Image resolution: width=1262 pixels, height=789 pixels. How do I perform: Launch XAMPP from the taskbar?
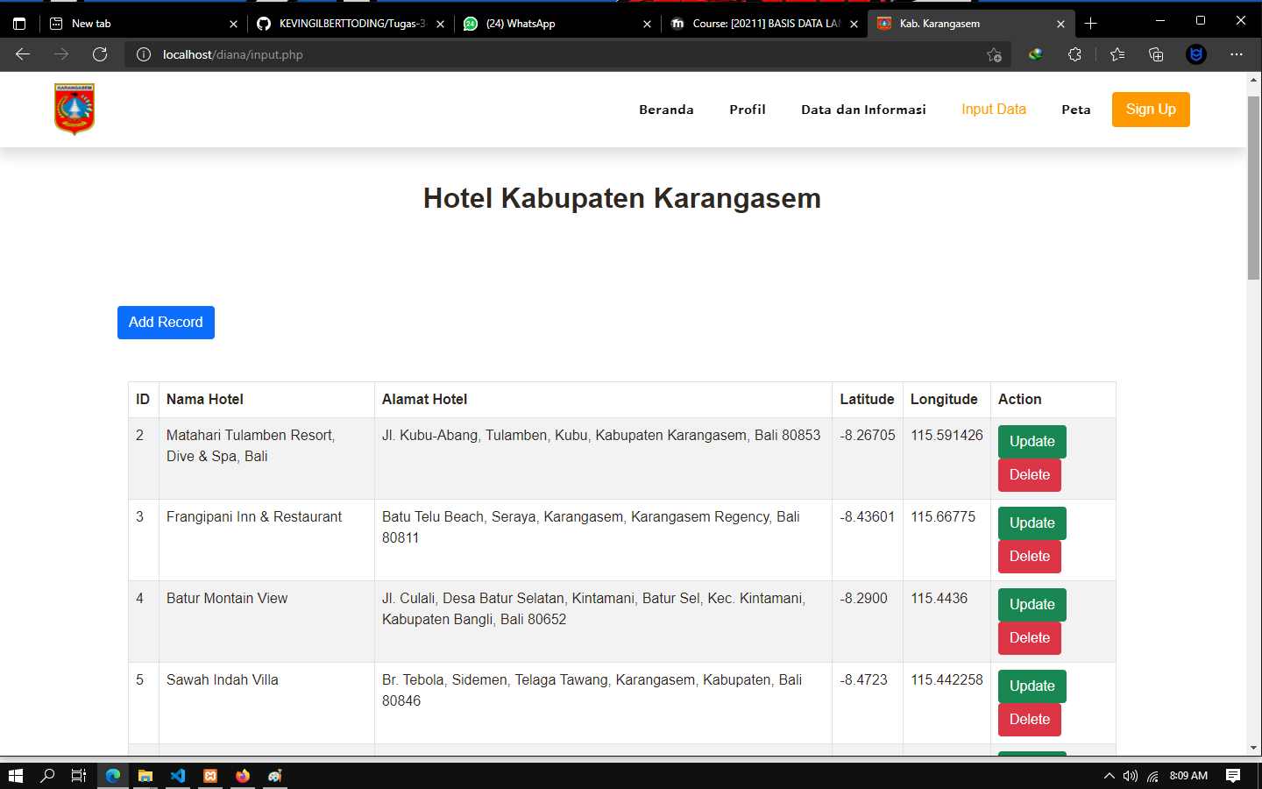pyautogui.click(x=210, y=775)
